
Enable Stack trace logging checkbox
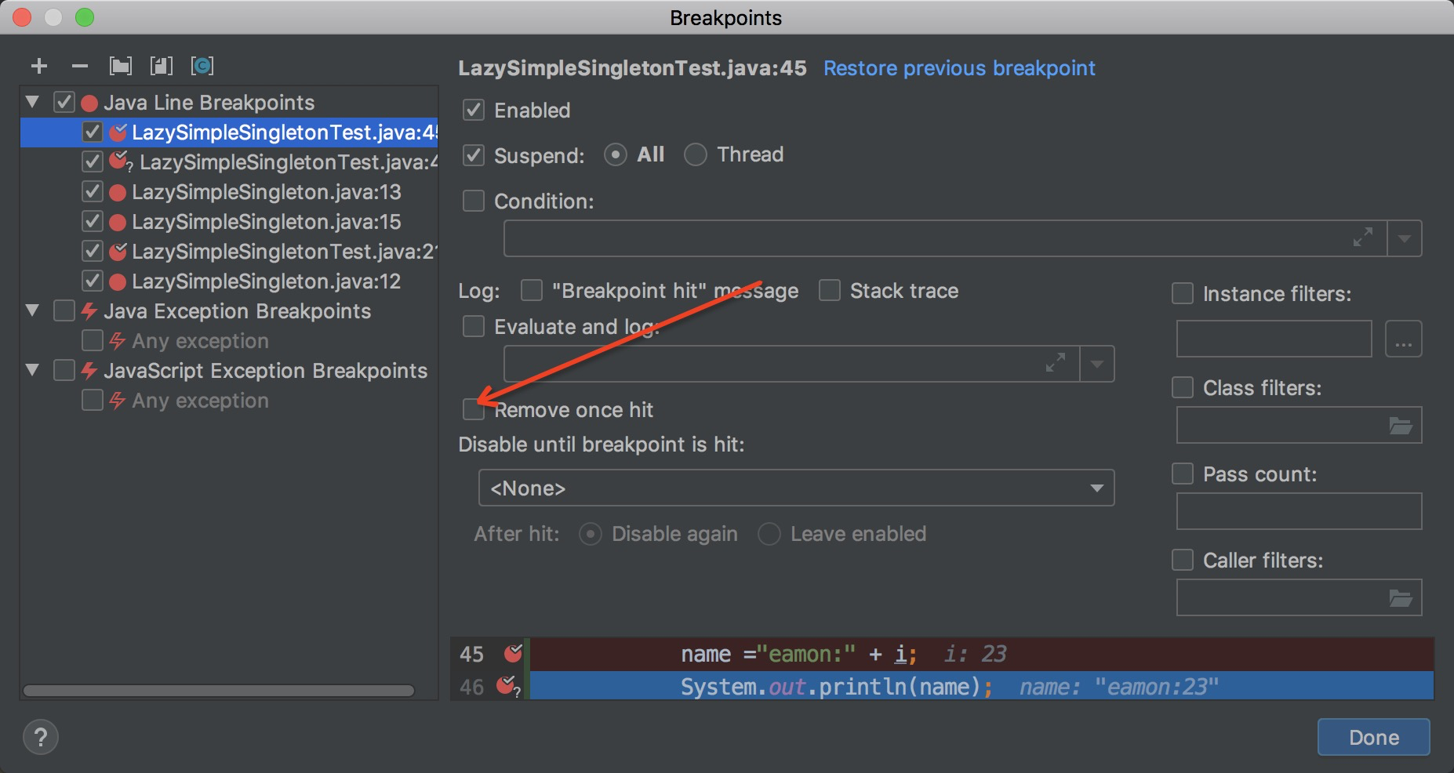click(x=830, y=291)
